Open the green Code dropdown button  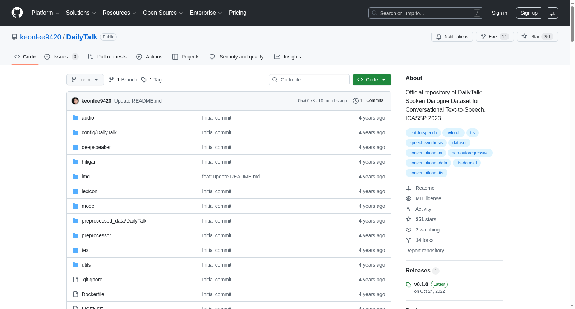tap(372, 80)
